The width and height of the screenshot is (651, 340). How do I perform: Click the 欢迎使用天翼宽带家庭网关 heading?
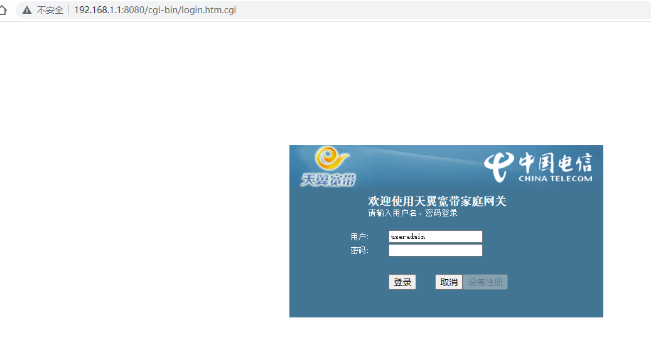(437, 201)
